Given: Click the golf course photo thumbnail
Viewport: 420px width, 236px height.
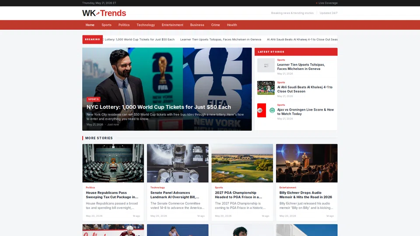Looking at the screenshot, I should pyautogui.click(x=242, y=163).
